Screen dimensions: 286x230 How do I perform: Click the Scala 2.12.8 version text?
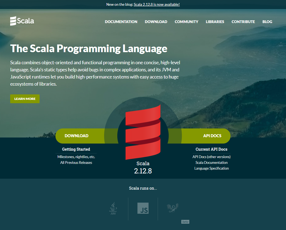(143, 168)
